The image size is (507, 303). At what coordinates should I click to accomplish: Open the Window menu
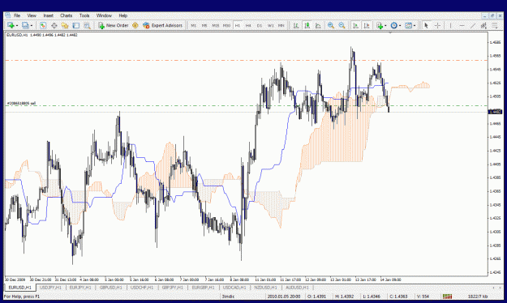[x=104, y=15]
